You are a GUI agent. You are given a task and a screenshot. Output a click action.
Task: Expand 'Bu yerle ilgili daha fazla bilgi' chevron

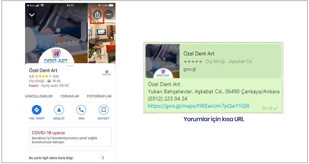pos(103,158)
